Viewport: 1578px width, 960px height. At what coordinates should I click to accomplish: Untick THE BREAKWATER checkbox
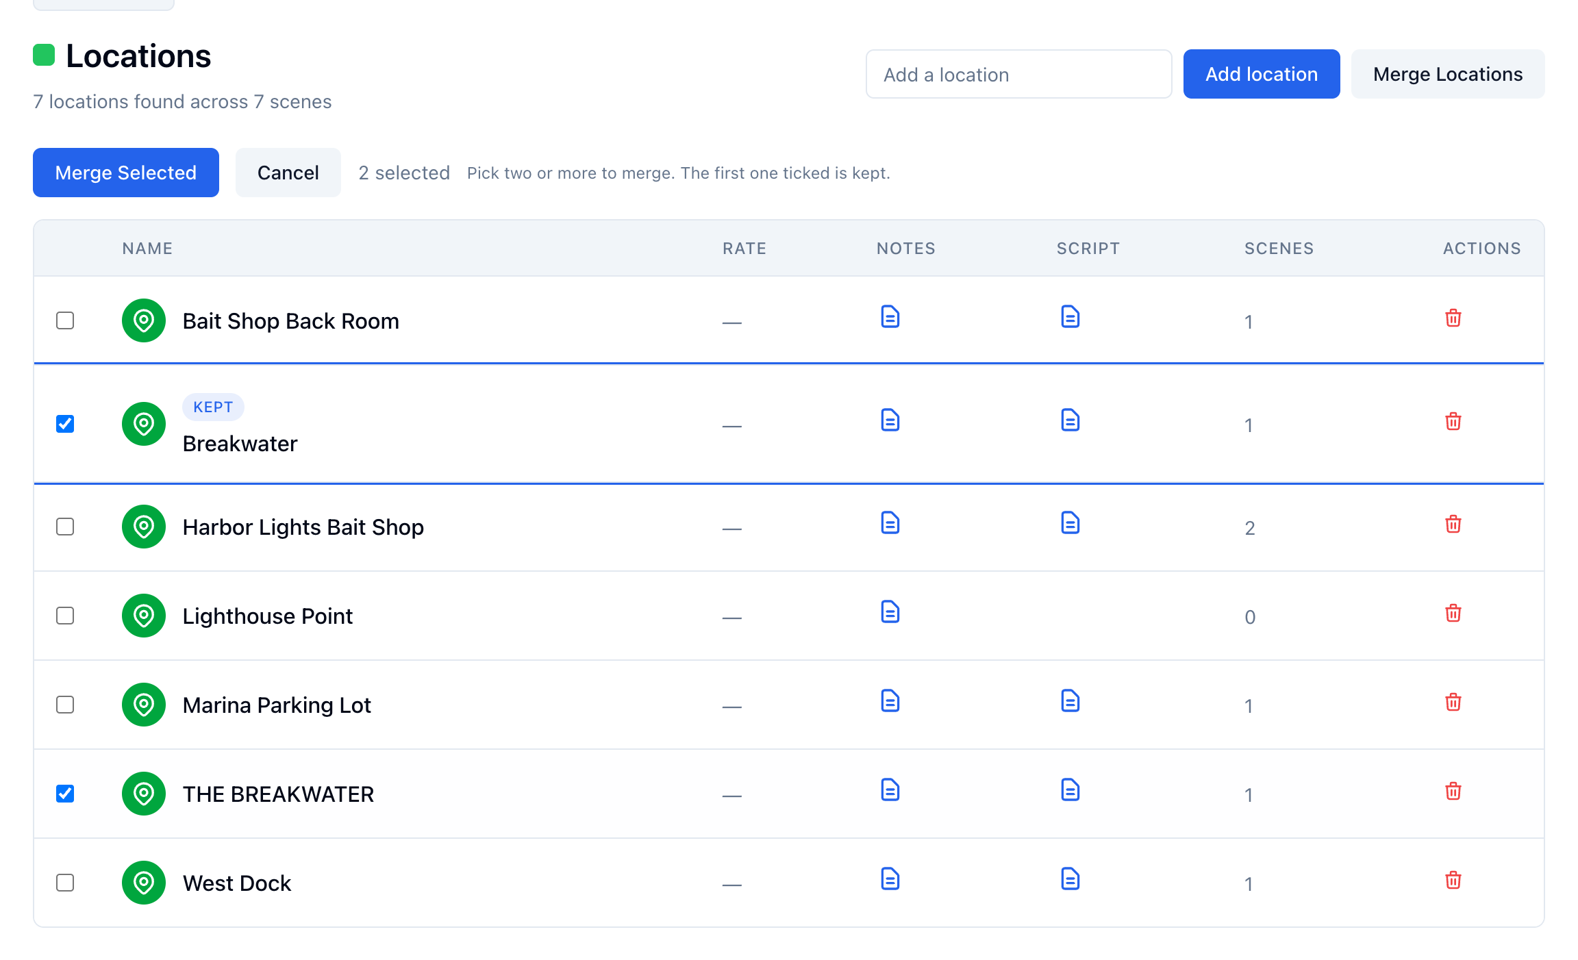point(65,794)
